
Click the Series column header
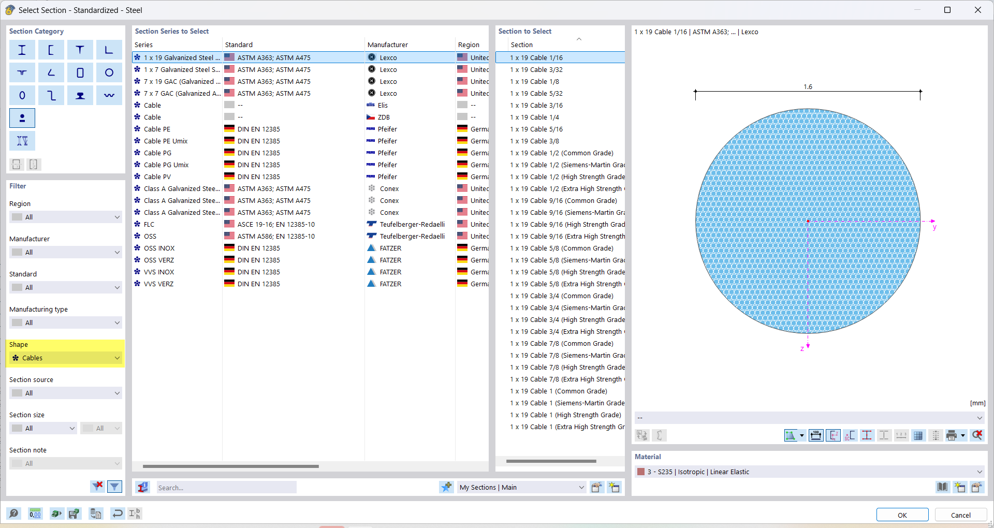pos(178,45)
